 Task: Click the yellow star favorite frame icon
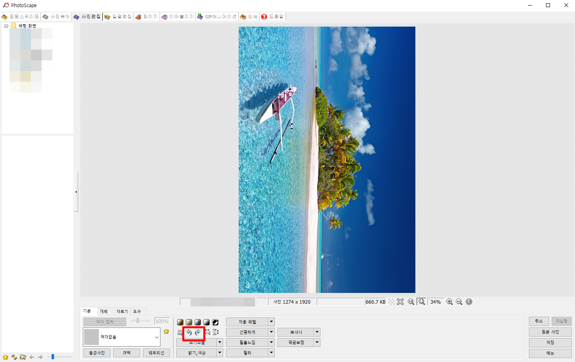tap(166, 331)
